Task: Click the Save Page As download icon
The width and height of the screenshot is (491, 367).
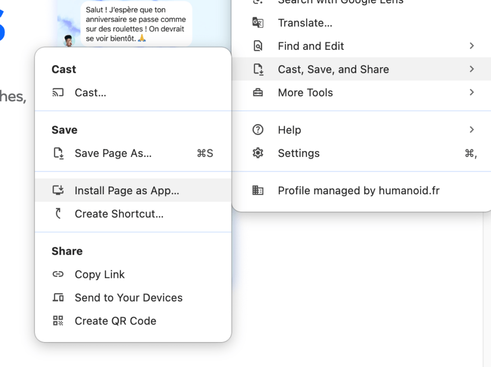Action: pos(58,154)
